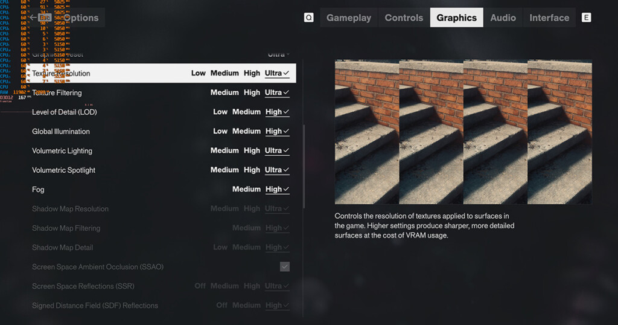Open the Gameplay tab
Viewport: 618px width, 325px height.
pyautogui.click(x=348, y=18)
